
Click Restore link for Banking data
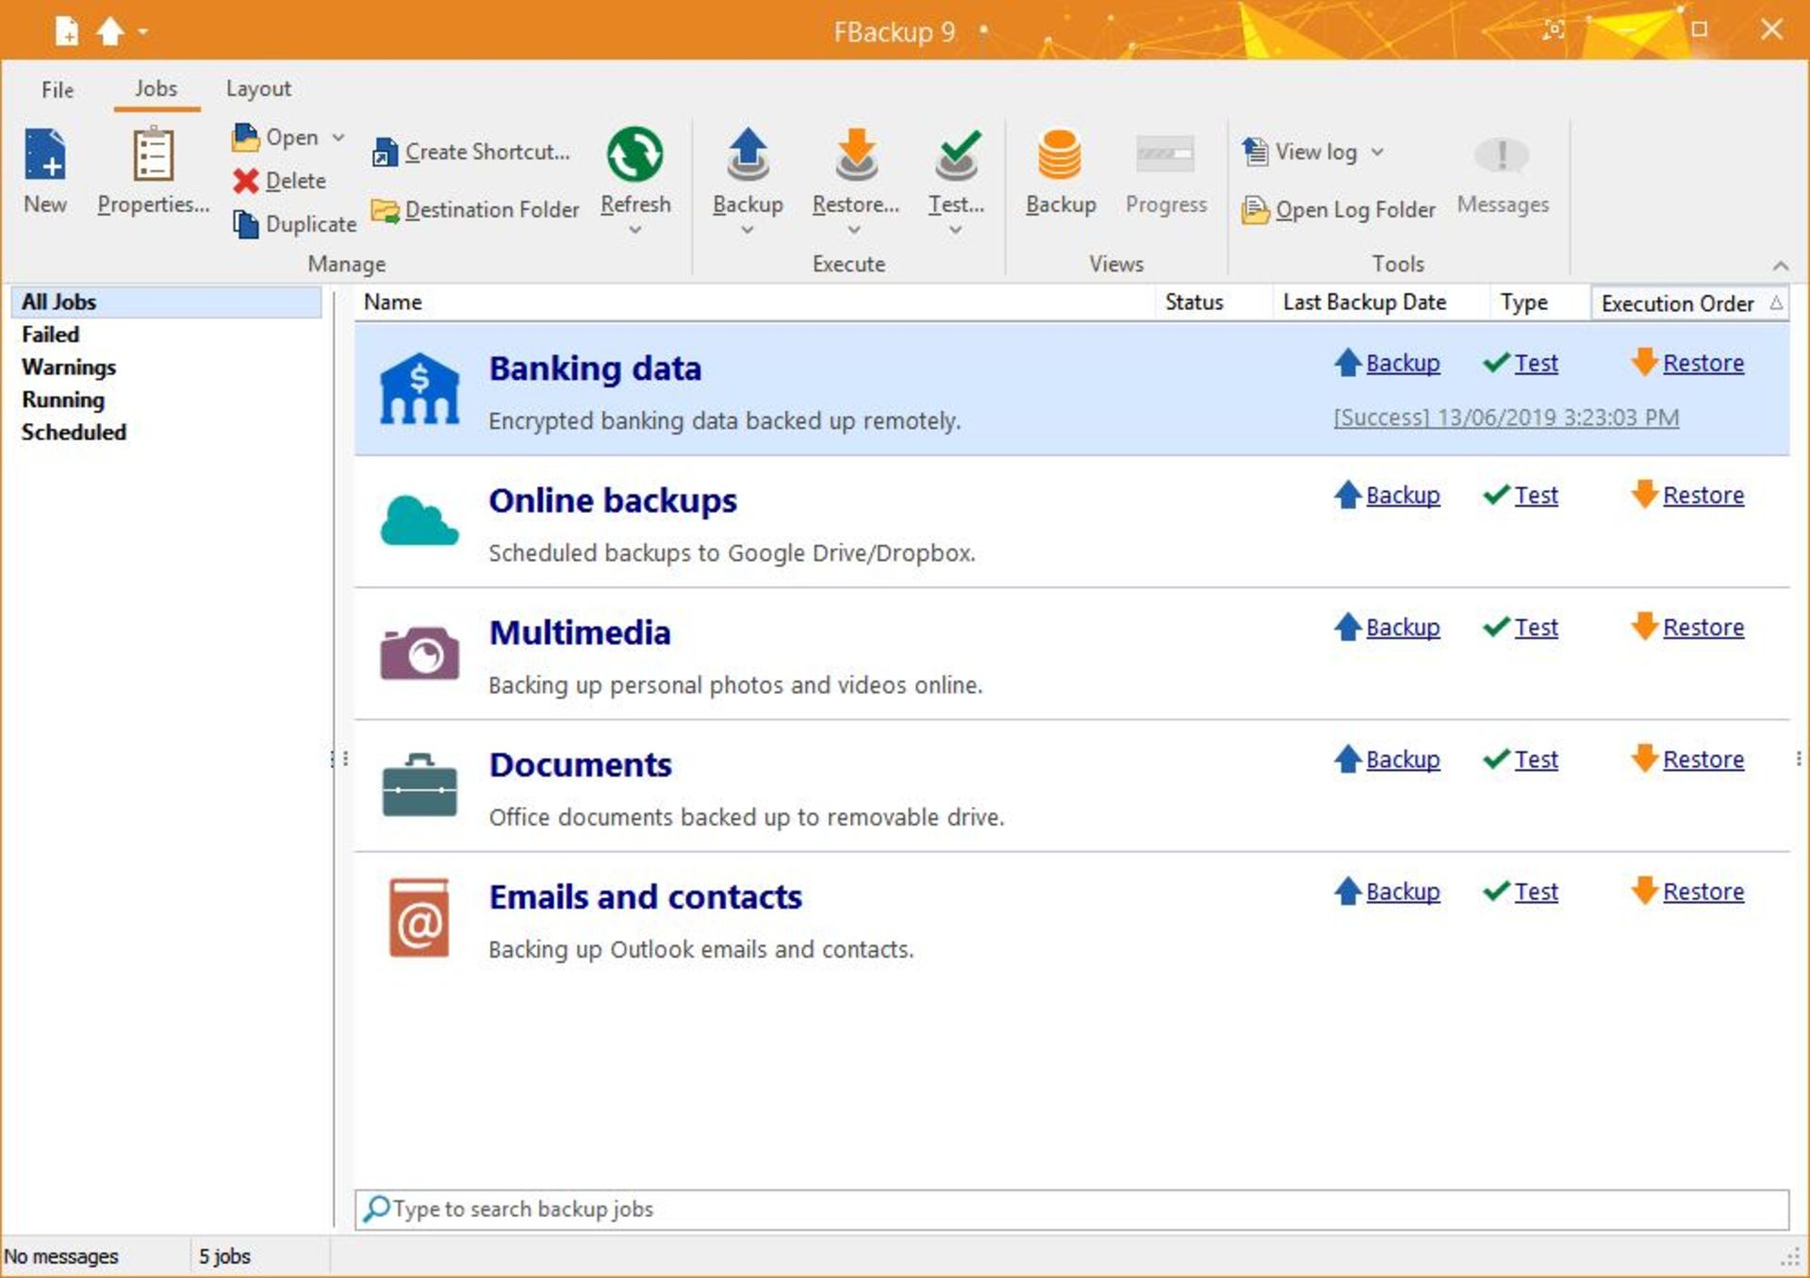1703,362
